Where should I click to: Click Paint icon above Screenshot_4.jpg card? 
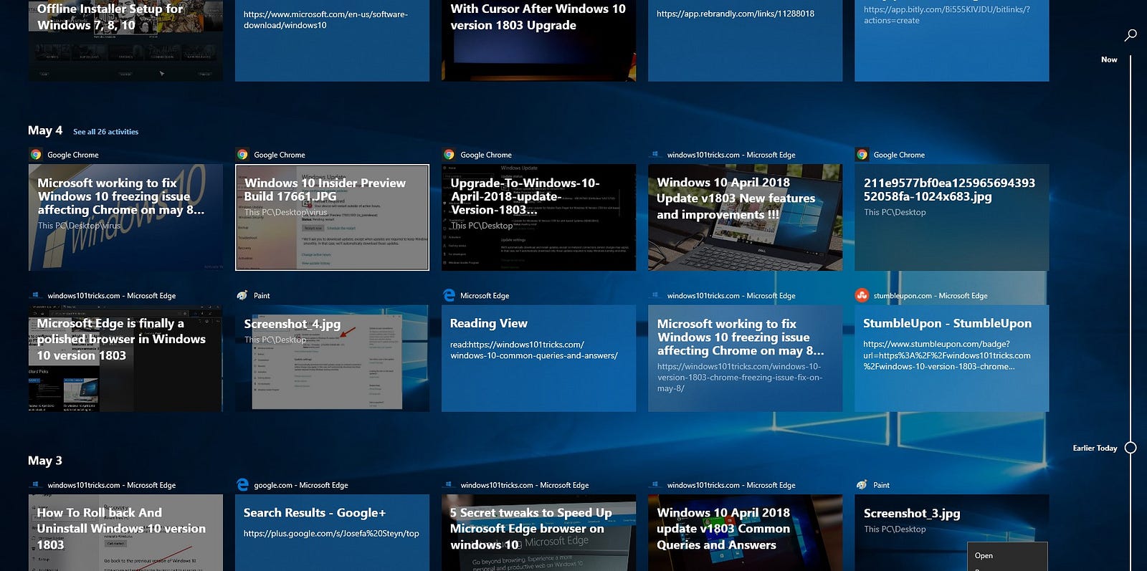242,295
